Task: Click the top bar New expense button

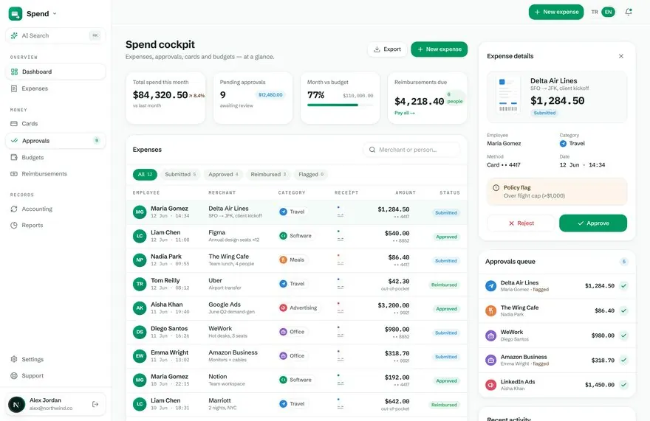Action: click(556, 12)
